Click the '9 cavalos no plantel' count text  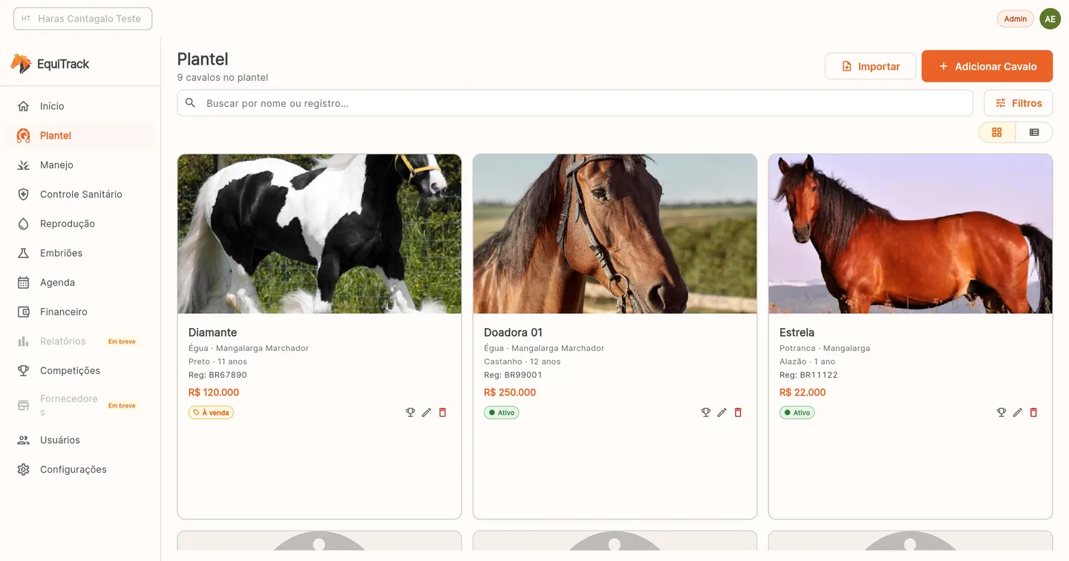point(223,77)
